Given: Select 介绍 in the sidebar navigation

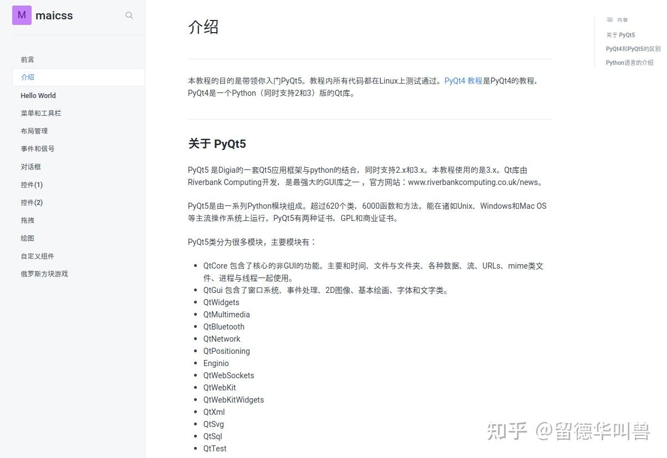Looking at the screenshot, I should [28, 77].
